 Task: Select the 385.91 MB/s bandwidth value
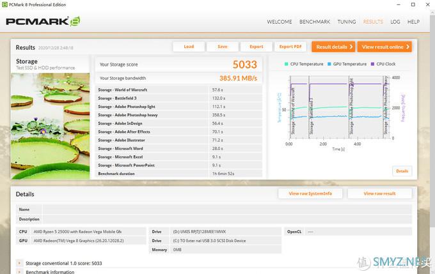coord(239,78)
